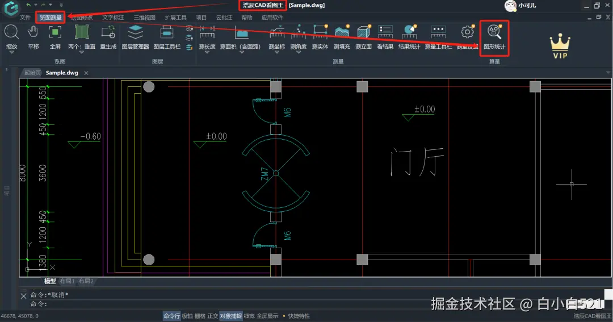Switch to the 扩展工具 ribbon tab

click(176, 18)
